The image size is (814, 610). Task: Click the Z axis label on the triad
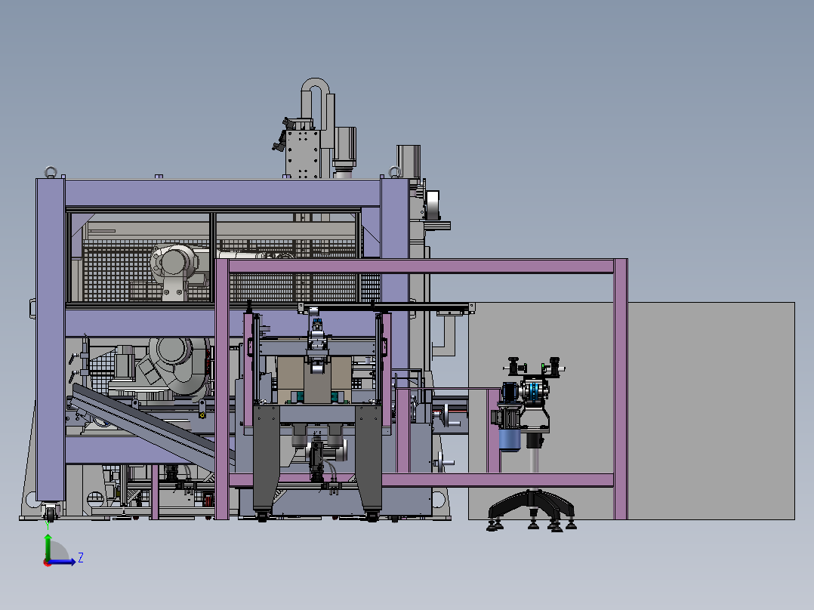[81, 558]
